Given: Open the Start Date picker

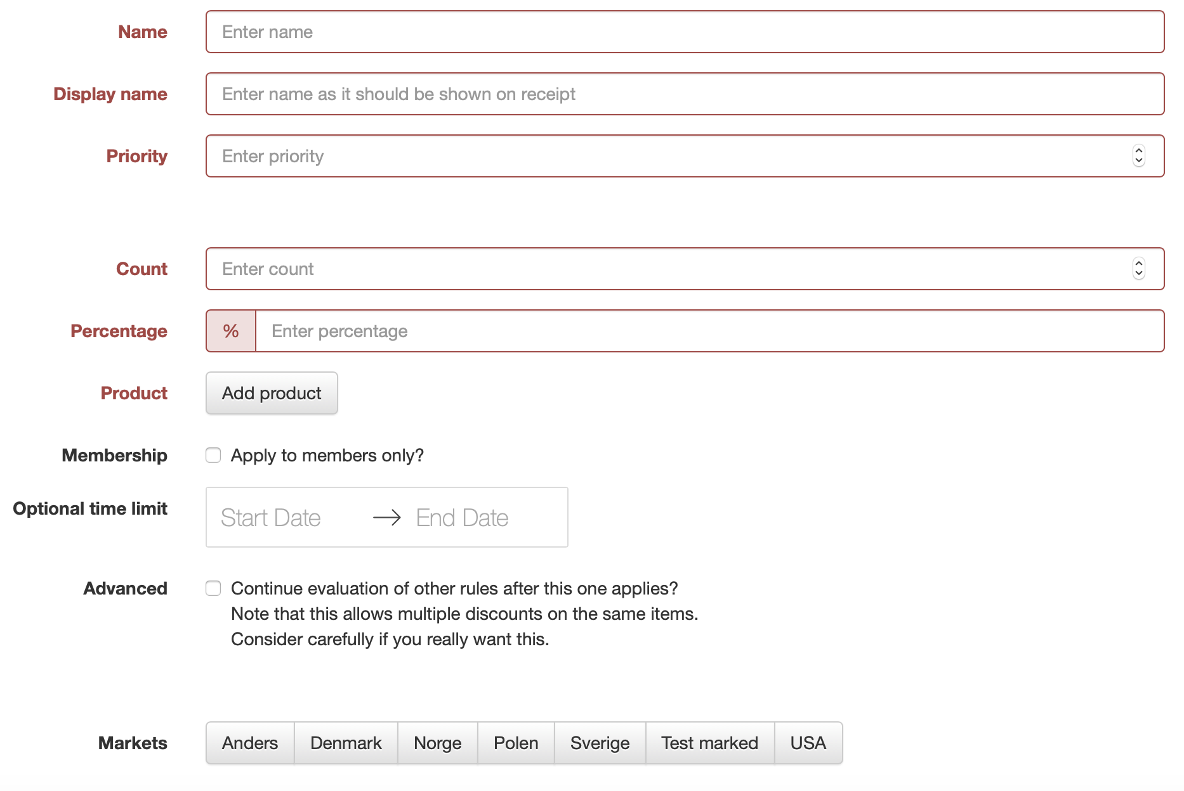Looking at the screenshot, I should [271, 518].
